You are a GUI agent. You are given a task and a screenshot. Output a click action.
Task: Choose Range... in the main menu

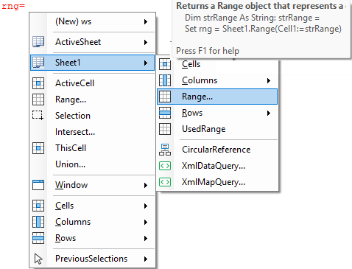coord(92,99)
